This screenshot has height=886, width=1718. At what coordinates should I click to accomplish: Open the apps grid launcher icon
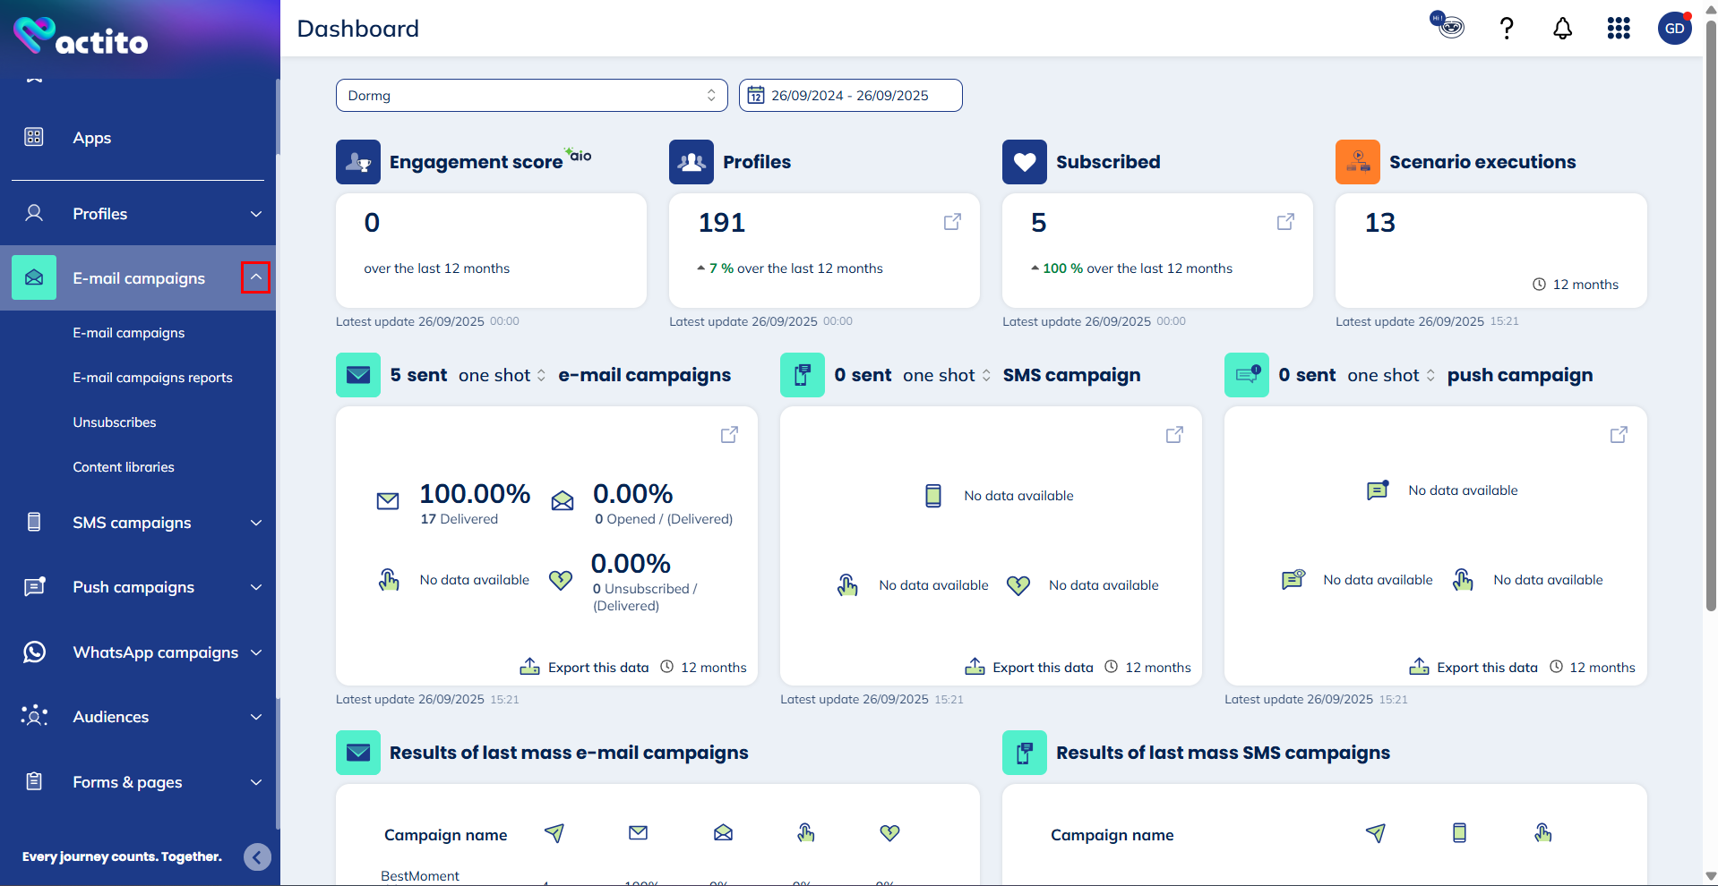click(x=1618, y=29)
